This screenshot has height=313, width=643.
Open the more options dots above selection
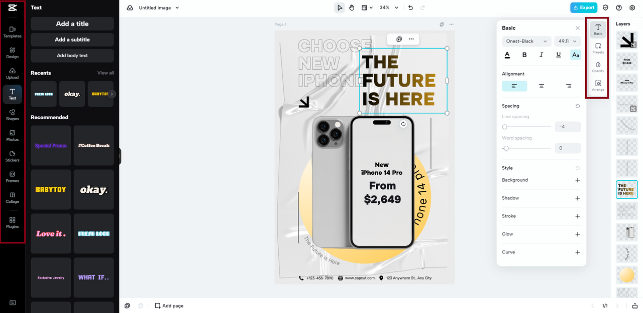click(411, 39)
